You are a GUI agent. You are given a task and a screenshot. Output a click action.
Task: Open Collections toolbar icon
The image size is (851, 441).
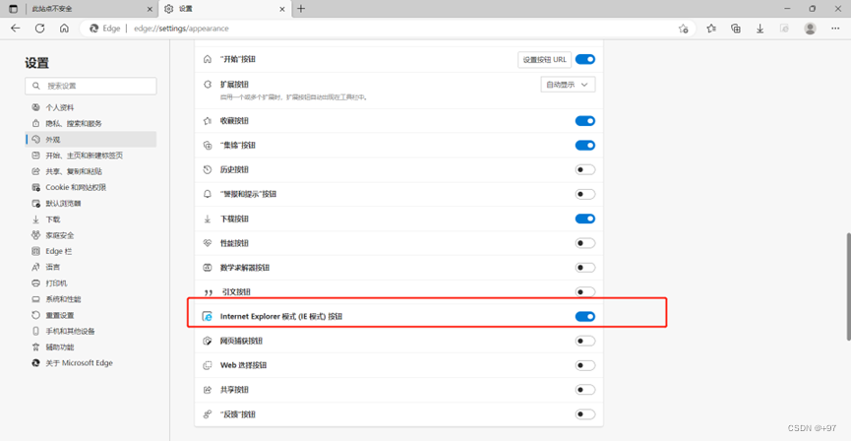pyautogui.click(x=736, y=29)
